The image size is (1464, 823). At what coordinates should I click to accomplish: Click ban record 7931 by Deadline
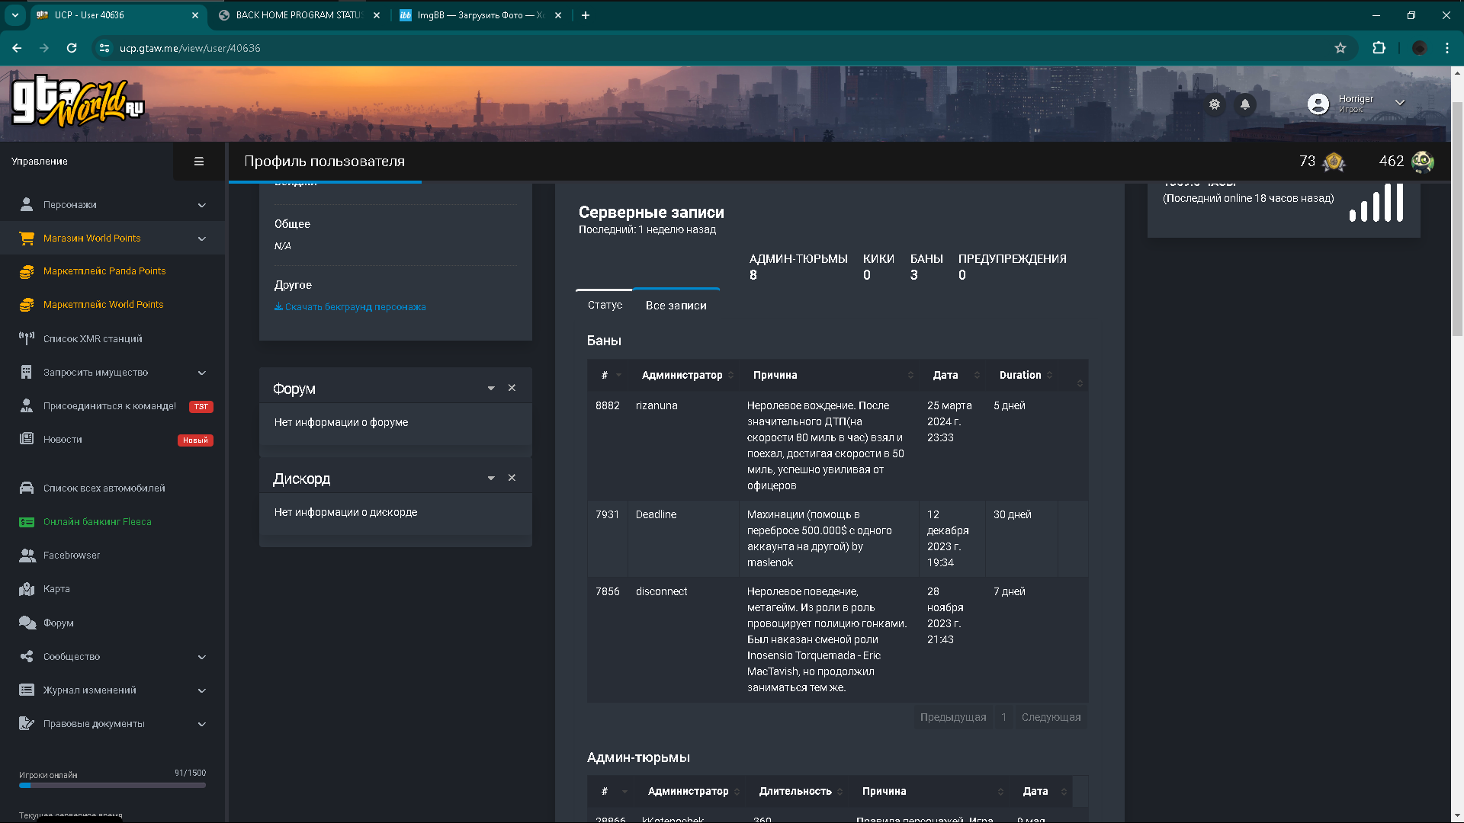click(x=837, y=539)
